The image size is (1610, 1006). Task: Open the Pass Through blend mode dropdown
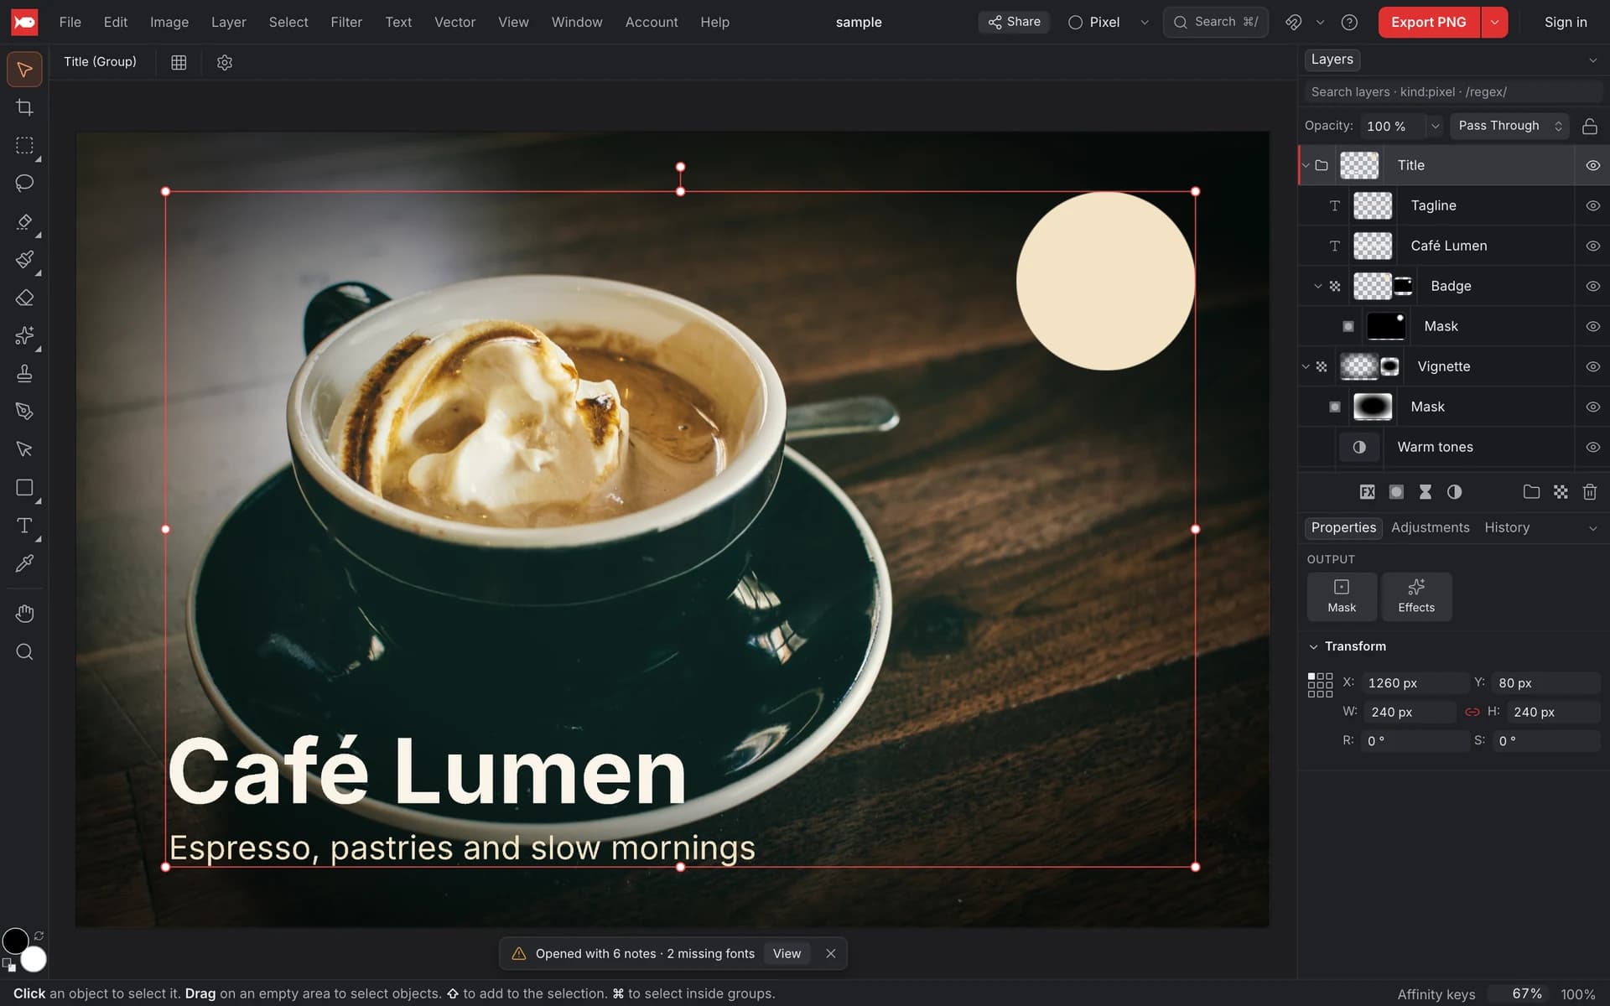[x=1509, y=126]
